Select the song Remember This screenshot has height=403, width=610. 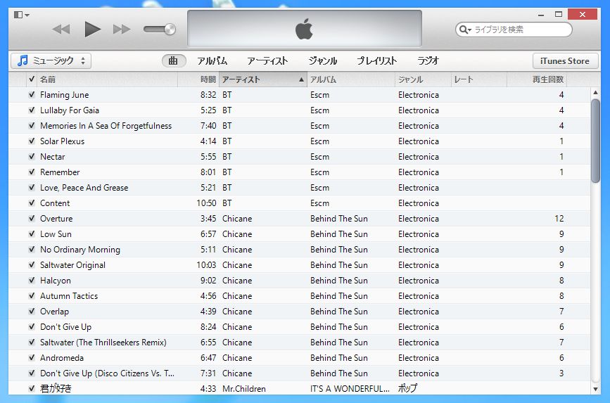point(60,172)
